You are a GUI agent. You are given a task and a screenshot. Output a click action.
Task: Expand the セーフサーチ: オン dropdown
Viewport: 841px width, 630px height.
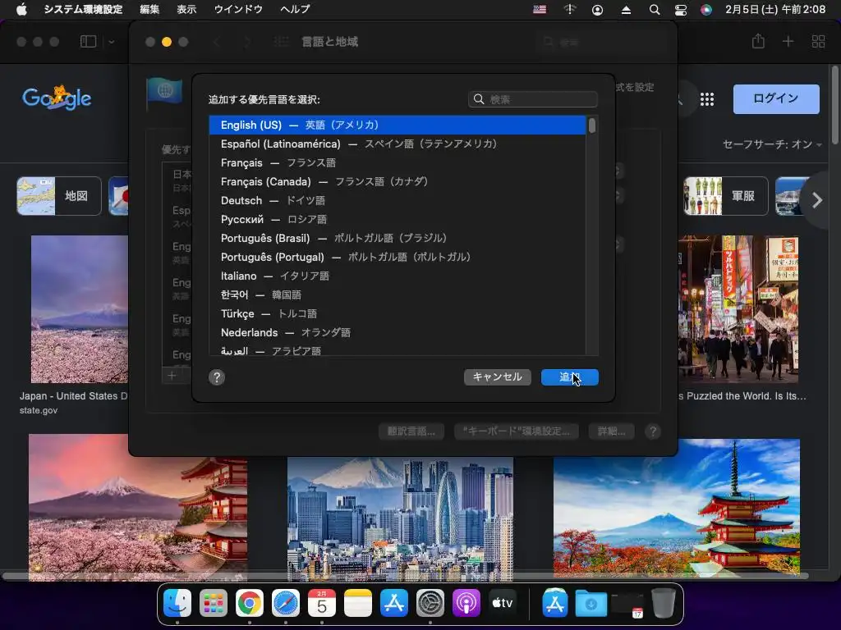coord(772,144)
